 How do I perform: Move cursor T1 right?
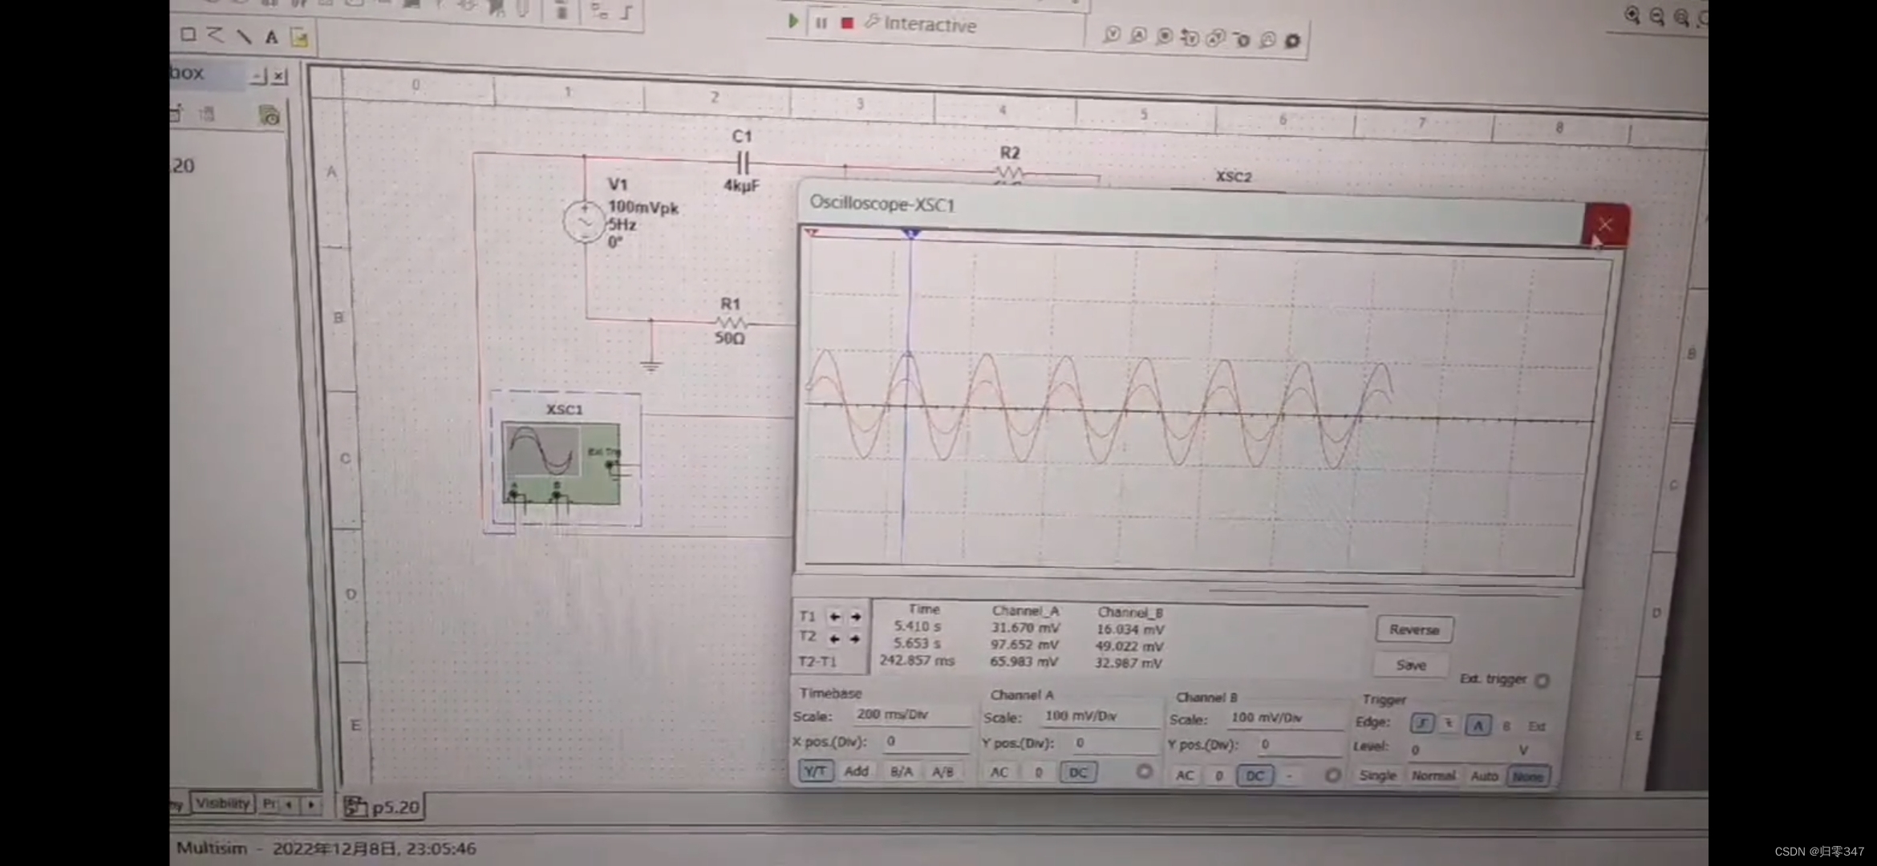point(856,617)
